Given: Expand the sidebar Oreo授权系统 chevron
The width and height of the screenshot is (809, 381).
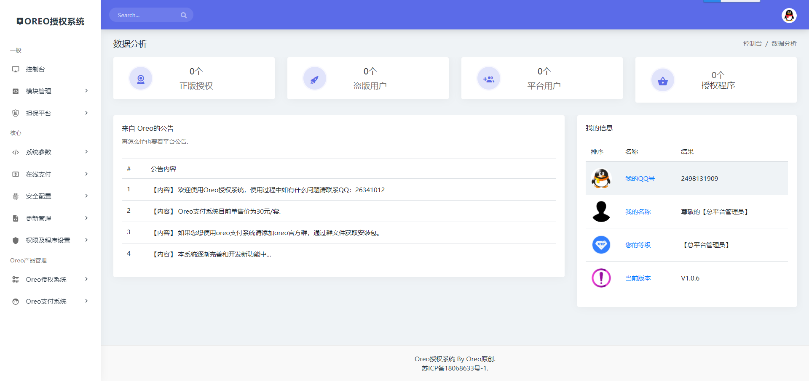Looking at the screenshot, I should tap(86, 279).
